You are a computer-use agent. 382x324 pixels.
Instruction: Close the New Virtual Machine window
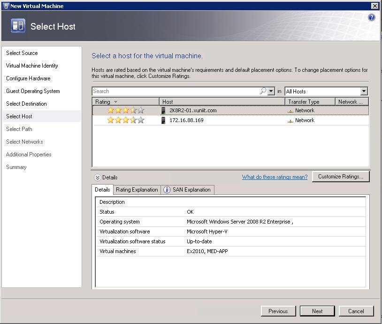coord(374,6)
